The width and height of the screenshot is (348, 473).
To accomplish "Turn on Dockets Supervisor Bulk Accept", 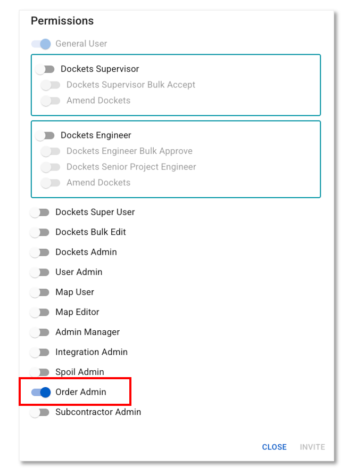I will (x=51, y=85).
